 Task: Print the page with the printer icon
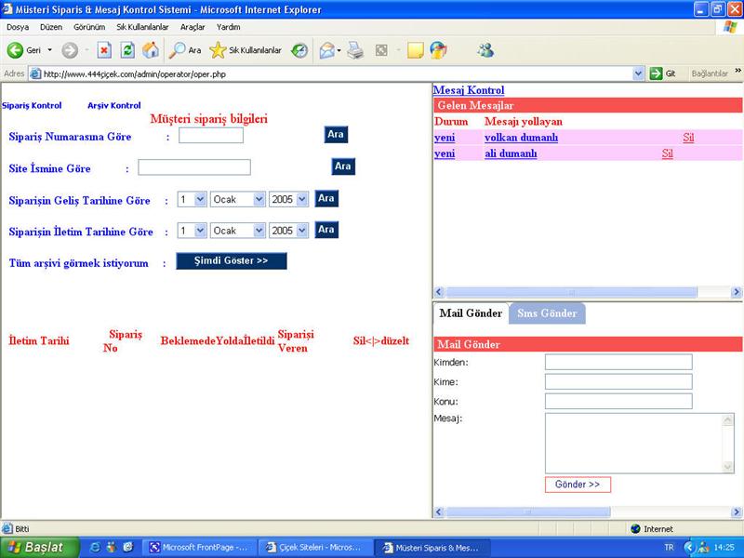click(355, 50)
